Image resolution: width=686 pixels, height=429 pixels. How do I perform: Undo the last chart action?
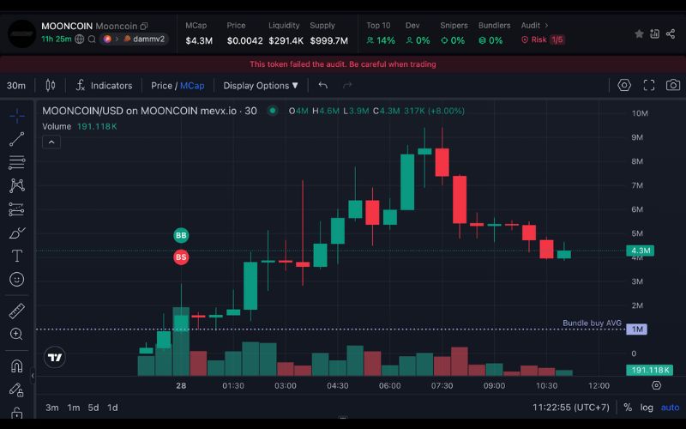[323, 85]
